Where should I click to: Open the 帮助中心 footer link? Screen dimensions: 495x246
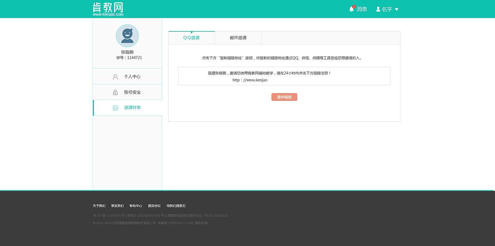[136, 206]
